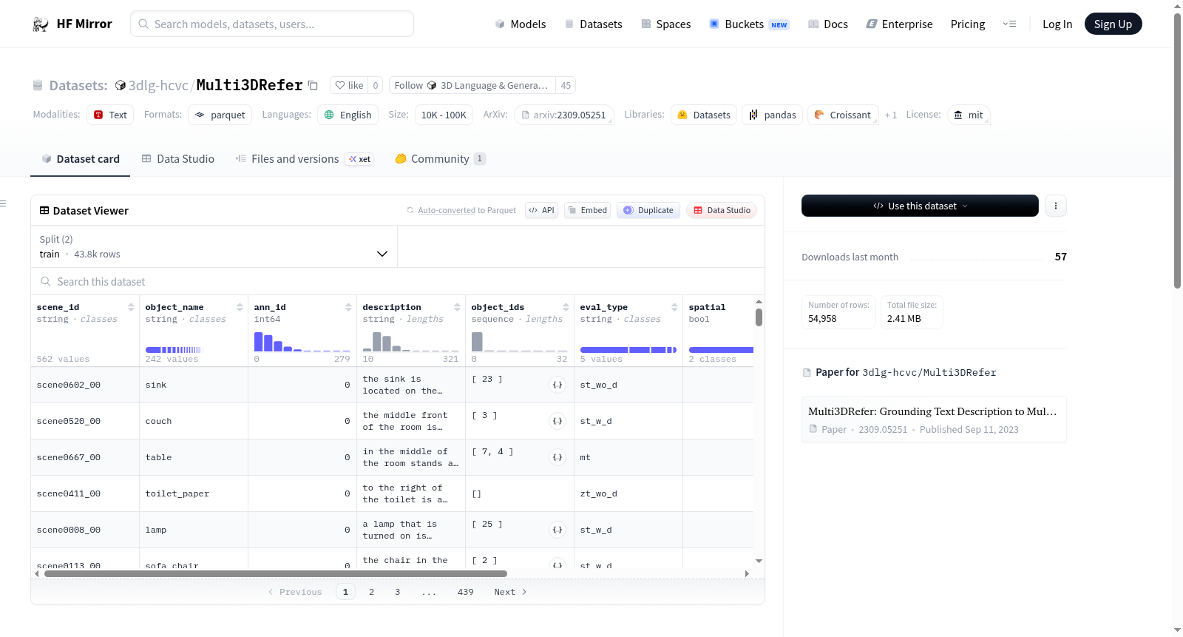Sort by the eval_type column icon

pyautogui.click(x=674, y=307)
